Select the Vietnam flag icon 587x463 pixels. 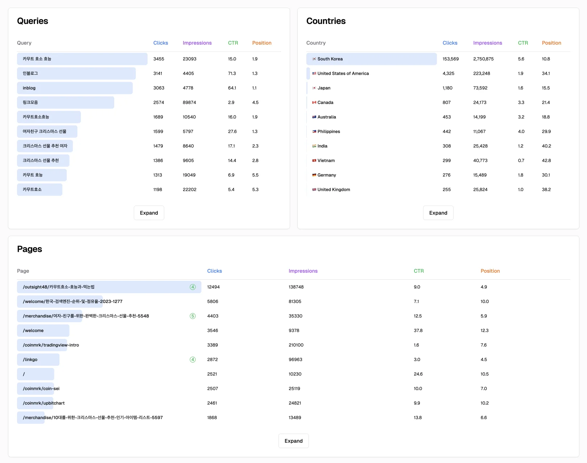[314, 160]
